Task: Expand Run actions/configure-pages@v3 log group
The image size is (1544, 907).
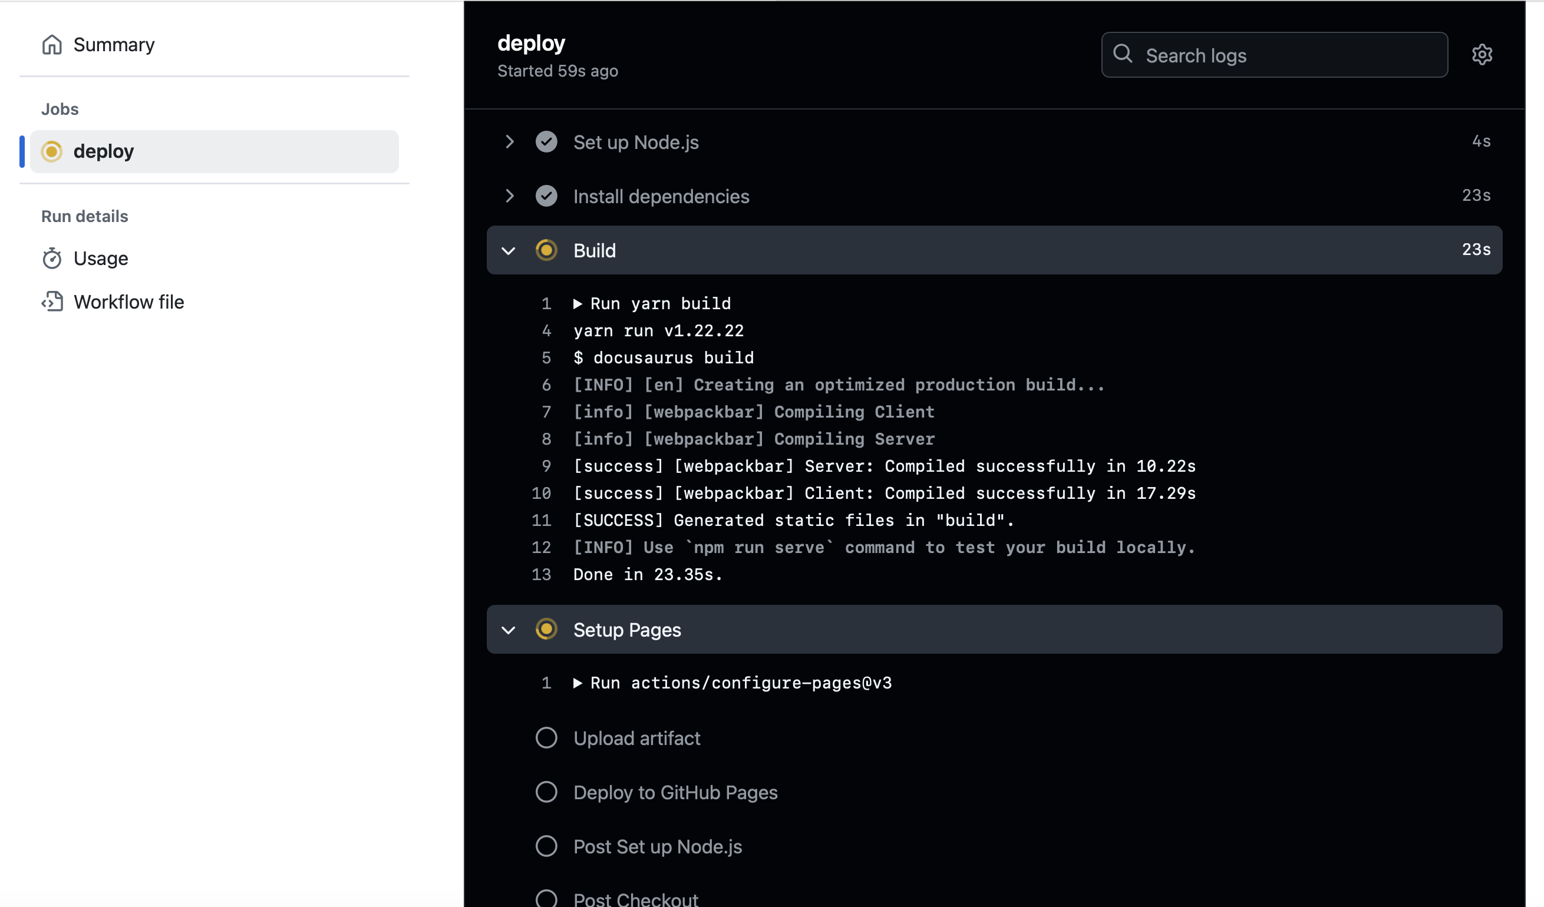Action: pos(577,683)
